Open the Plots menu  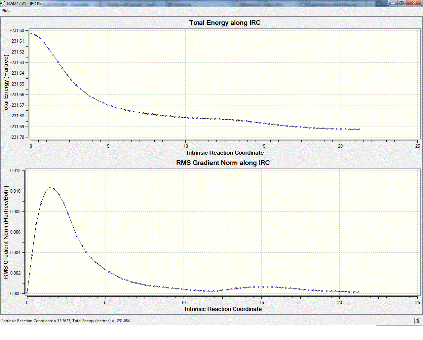[x=6, y=11]
